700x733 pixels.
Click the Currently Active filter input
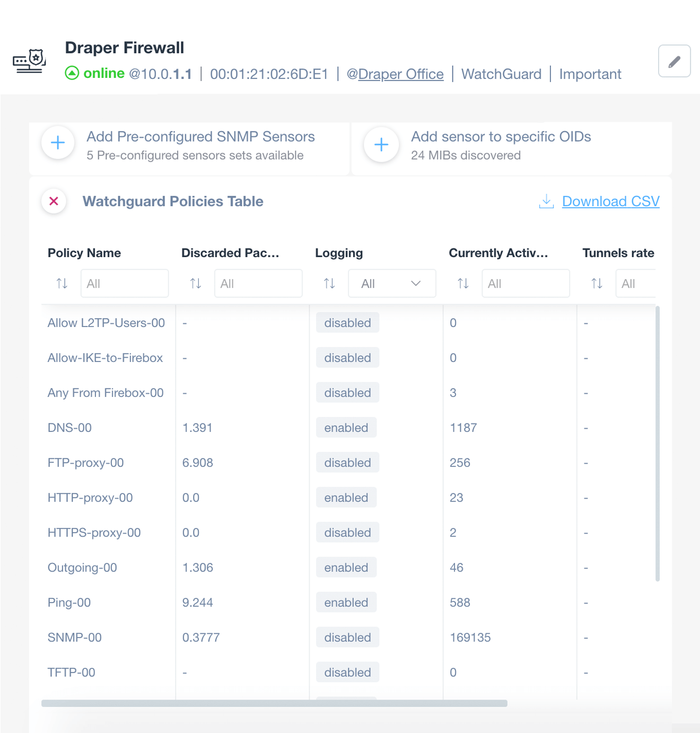click(x=526, y=284)
